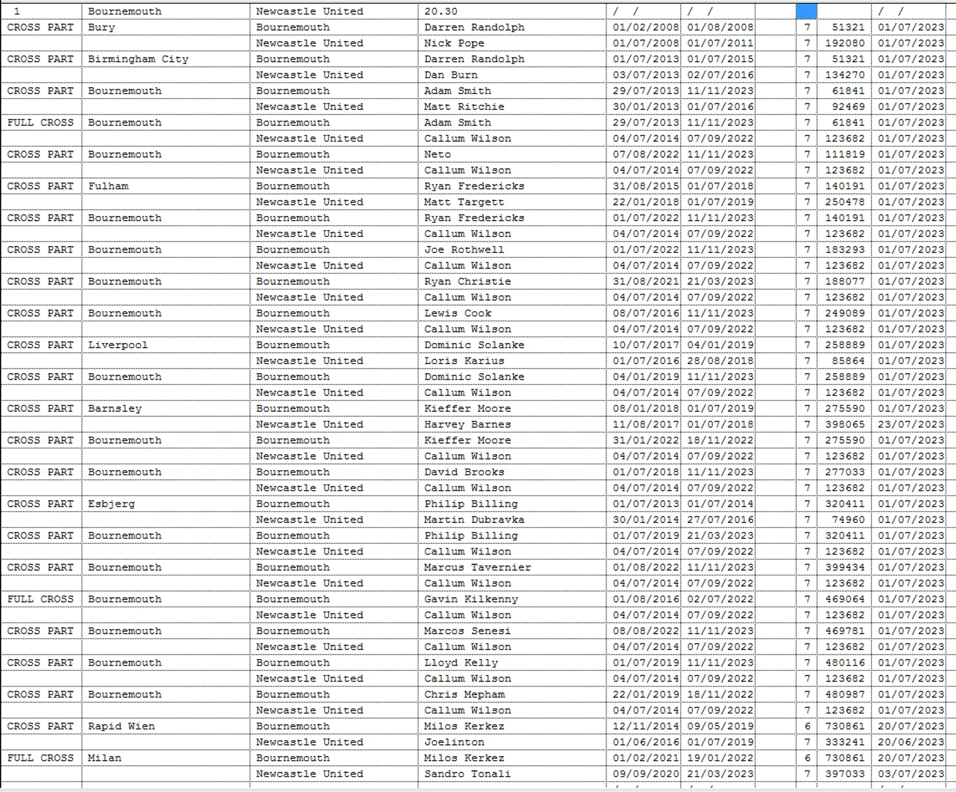
Task: Select ID value 183293
Action: [x=845, y=250]
